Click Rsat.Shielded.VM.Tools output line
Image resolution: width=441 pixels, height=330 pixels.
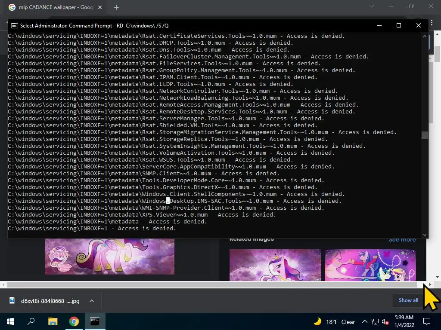click(162, 125)
